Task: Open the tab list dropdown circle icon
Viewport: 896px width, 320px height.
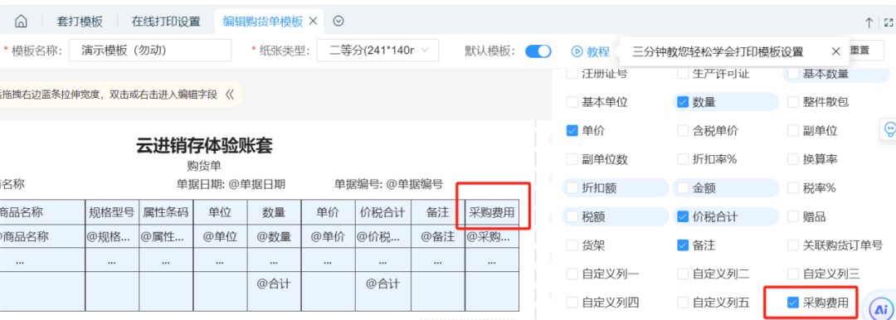Action: (338, 22)
